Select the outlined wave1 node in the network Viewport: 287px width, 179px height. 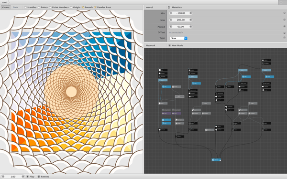[x=179, y=96]
